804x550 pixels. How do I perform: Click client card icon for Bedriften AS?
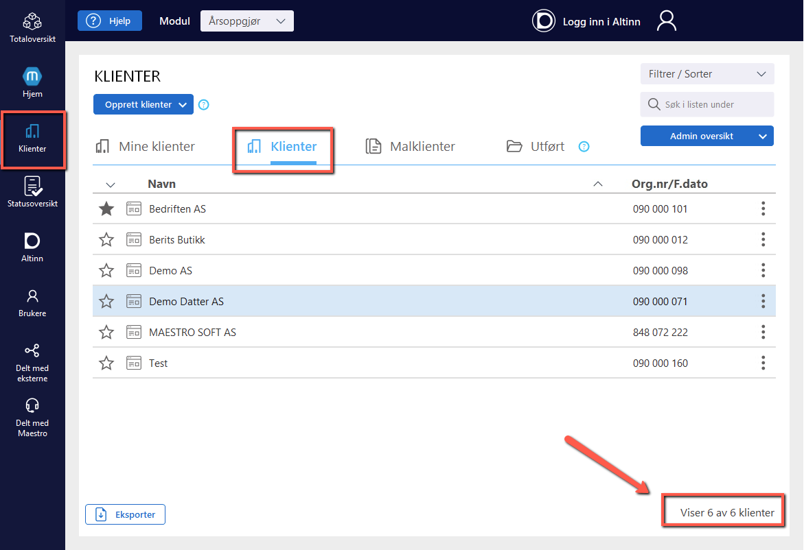[134, 208]
